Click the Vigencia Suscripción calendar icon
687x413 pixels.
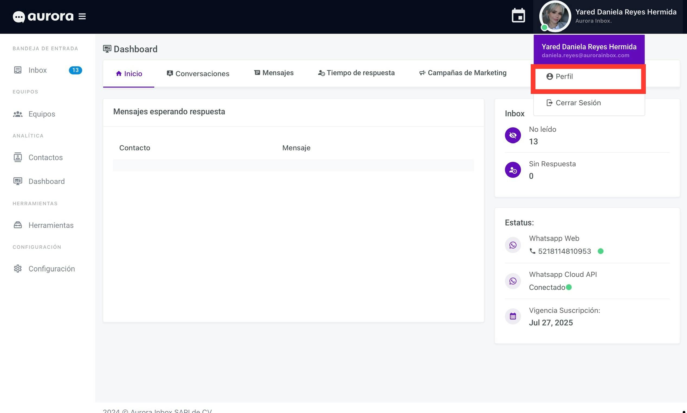pyautogui.click(x=513, y=316)
